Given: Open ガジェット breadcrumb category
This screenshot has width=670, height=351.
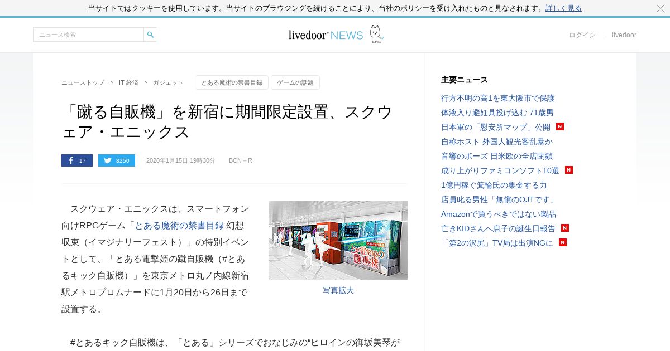Looking at the screenshot, I should pos(168,82).
